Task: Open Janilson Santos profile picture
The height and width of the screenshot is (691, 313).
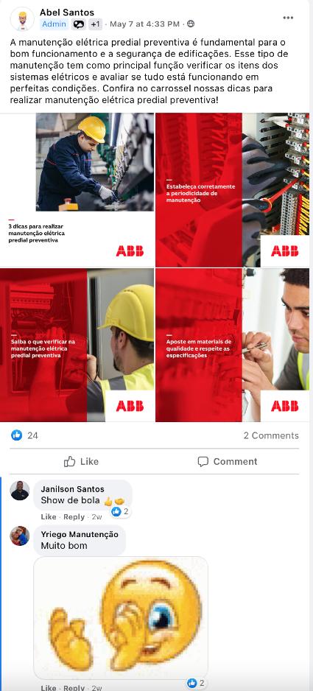Action: 20,491
